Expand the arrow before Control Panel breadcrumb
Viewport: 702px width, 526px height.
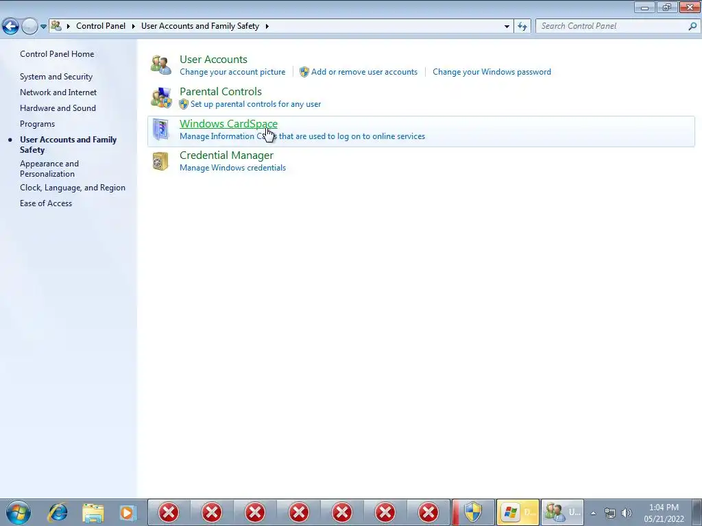point(69,27)
